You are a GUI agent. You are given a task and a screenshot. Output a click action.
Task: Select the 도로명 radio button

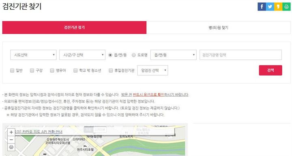[x=133, y=55]
